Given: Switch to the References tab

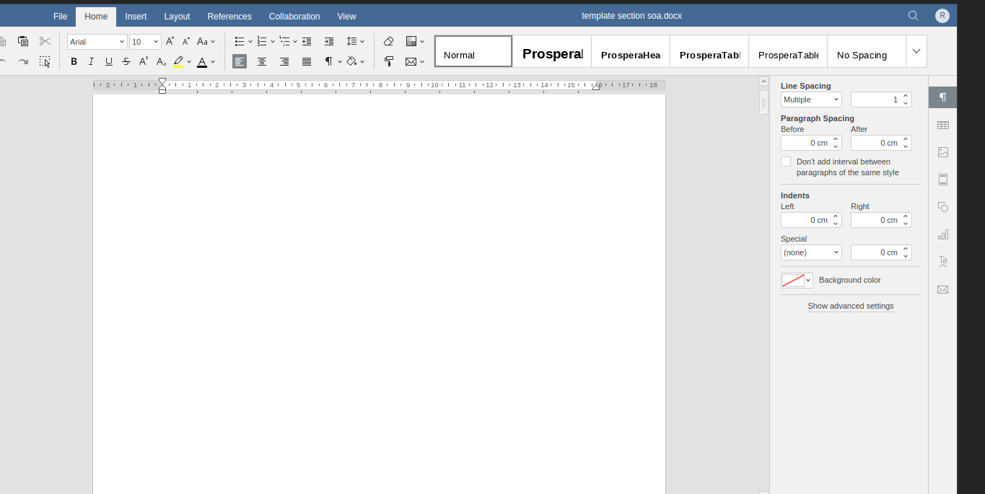Looking at the screenshot, I should 229,16.
